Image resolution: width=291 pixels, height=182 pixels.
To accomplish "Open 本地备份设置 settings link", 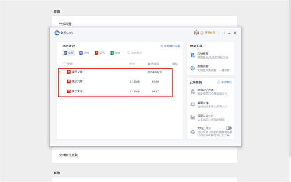I will point(170,46).
